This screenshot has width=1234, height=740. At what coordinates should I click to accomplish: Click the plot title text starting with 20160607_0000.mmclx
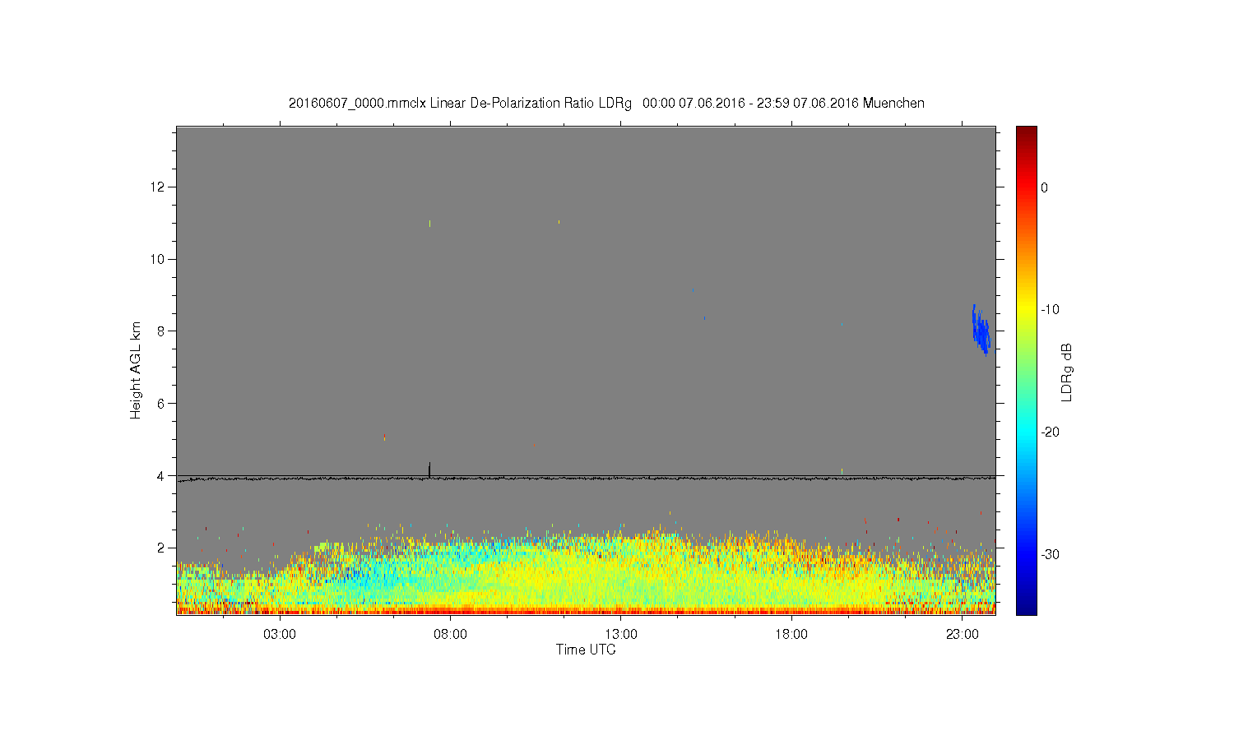(606, 104)
